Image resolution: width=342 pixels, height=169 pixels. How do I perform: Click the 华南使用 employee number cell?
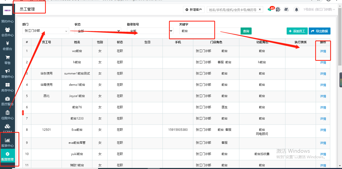[46, 85]
